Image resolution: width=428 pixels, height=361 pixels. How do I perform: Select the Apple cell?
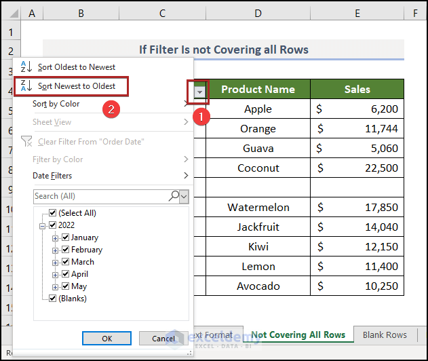pyautogui.click(x=258, y=109)
